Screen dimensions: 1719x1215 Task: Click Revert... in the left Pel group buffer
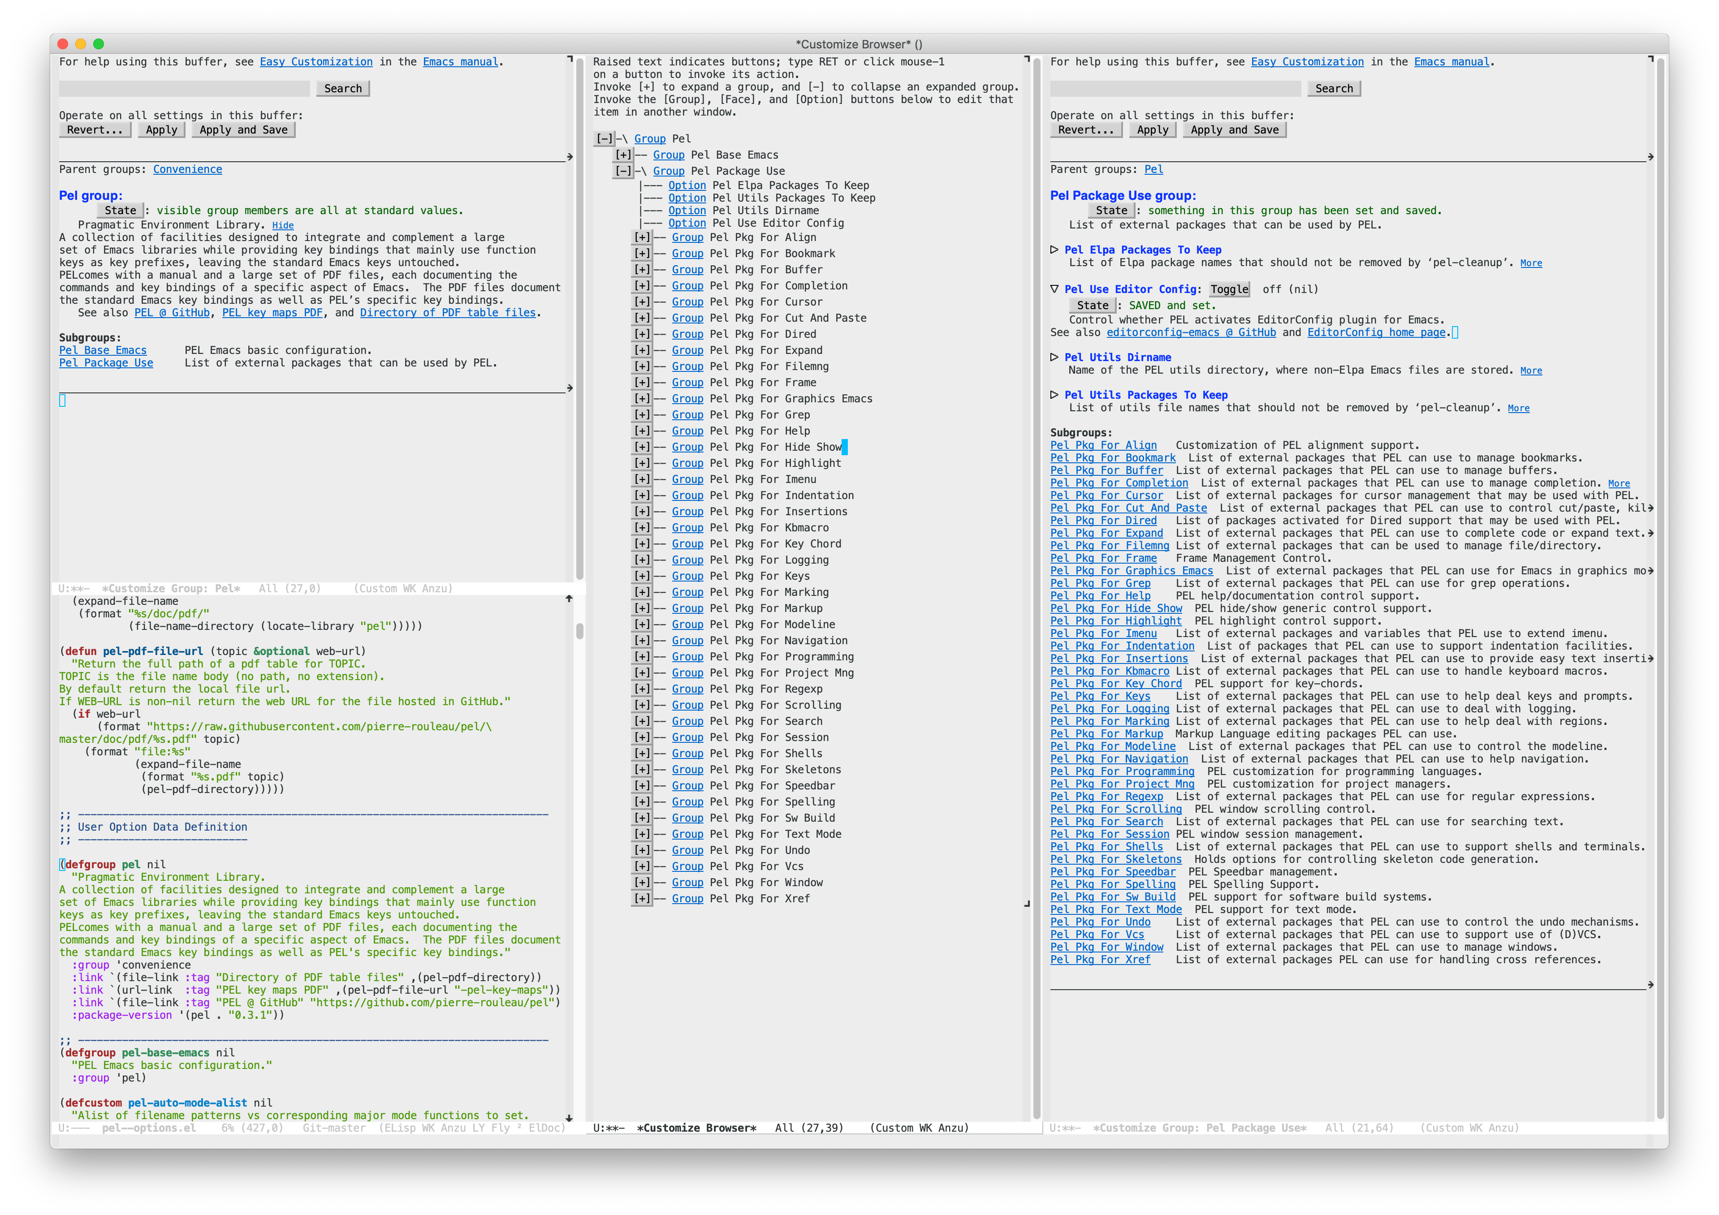[95, 129]
